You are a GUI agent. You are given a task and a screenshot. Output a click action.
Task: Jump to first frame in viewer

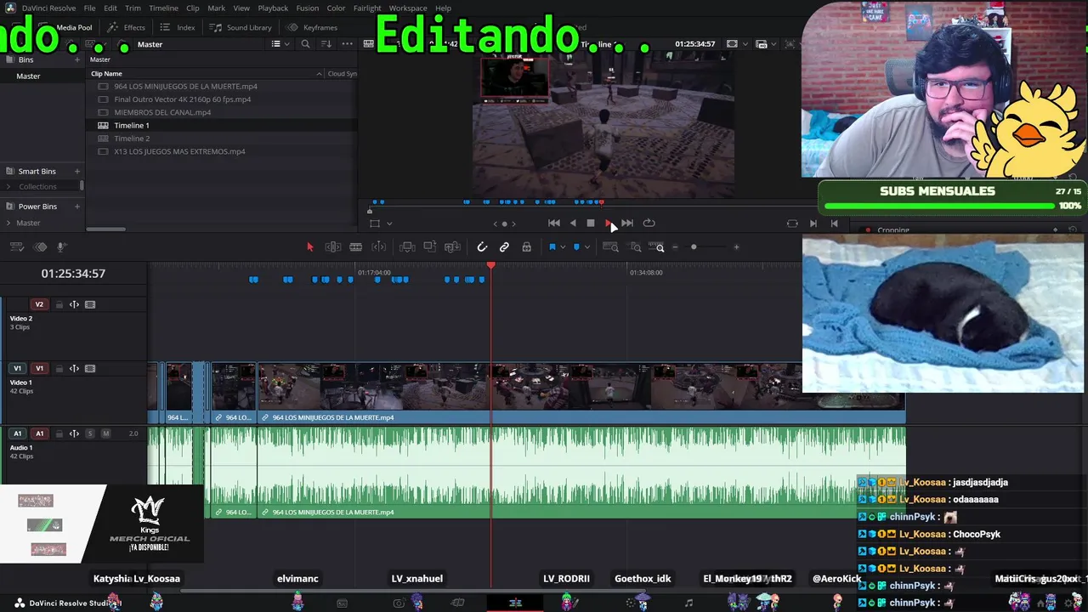click(x=554, y=223)
